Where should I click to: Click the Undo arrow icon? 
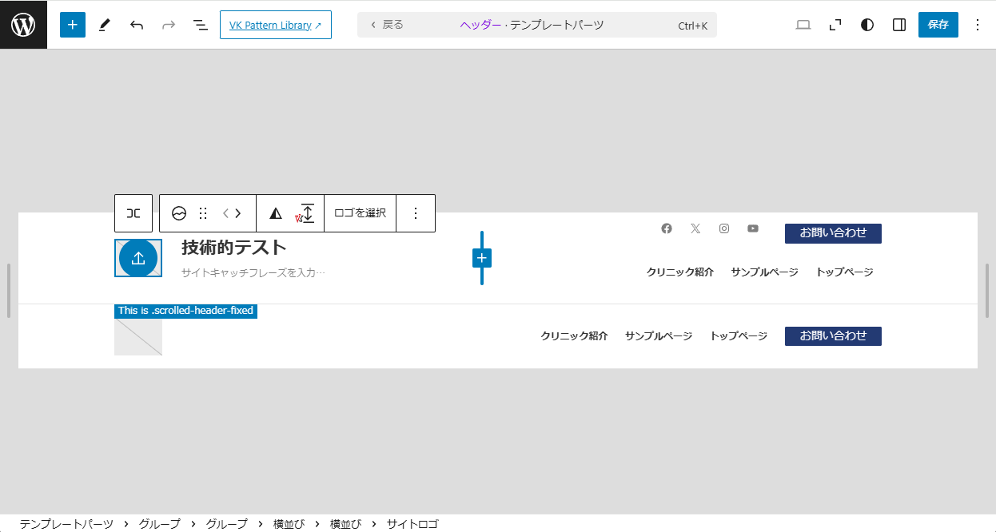coord(137,25)
